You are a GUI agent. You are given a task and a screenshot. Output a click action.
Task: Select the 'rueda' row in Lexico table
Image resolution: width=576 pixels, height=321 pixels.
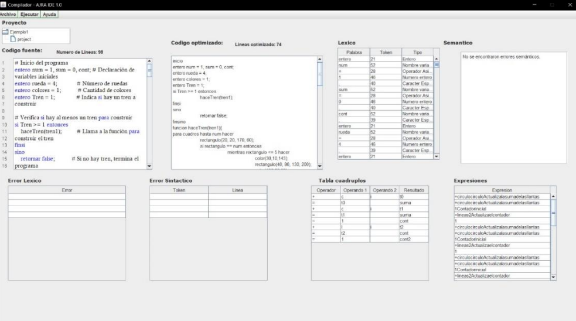[386, 132]
